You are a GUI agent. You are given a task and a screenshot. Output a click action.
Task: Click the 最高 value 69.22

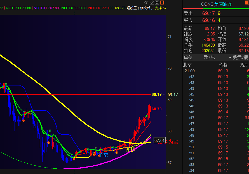pos(244,45)
